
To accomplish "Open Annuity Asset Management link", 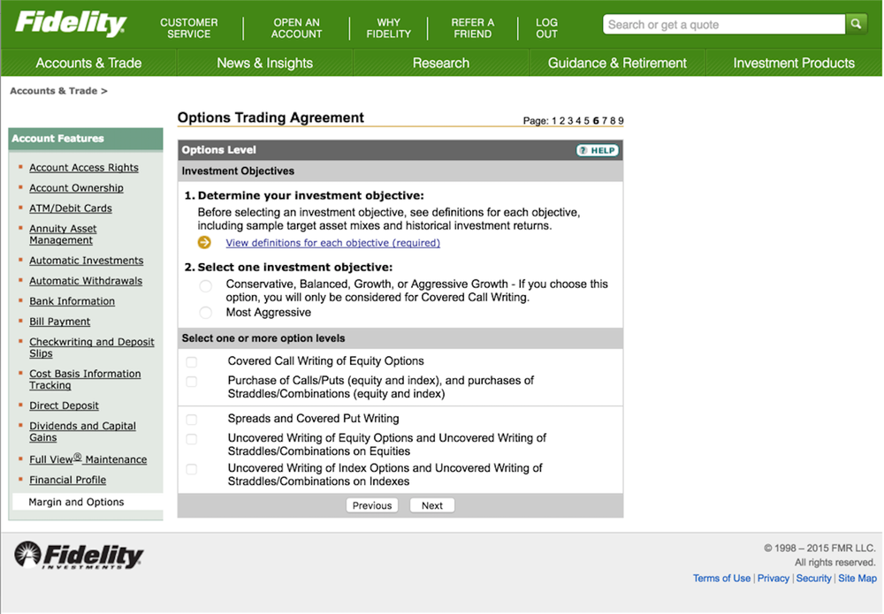I will point(63,234).
